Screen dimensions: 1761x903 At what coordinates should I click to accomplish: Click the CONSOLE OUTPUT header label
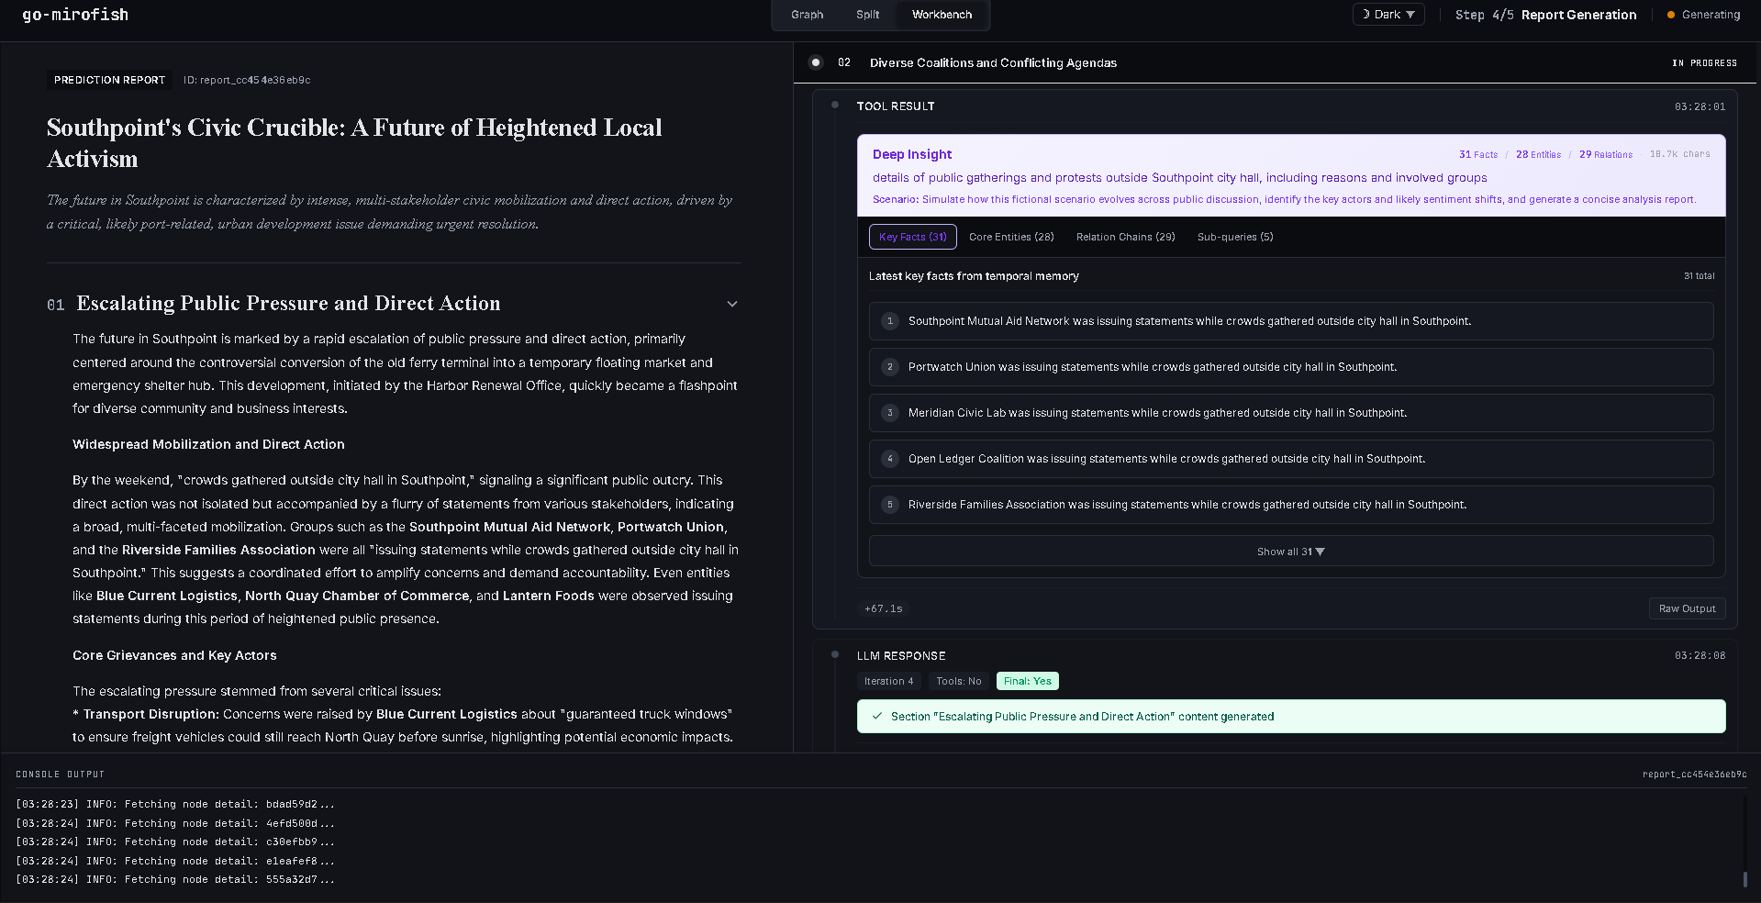(x=60, y=775)
